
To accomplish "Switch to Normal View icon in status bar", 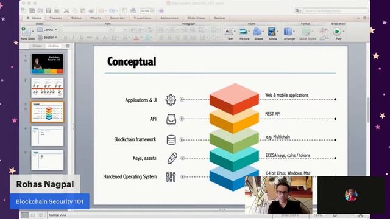I will [x=25, y=215].
